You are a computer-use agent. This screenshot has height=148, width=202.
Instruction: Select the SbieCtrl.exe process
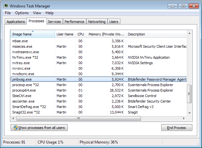99,96
